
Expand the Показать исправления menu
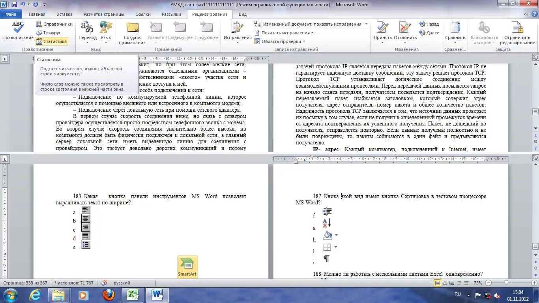click(284, 33)
